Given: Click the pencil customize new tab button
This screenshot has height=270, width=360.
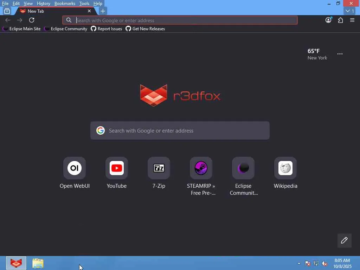Looking at the screenshot, I should pyautogui.click(x=344, y=240).
